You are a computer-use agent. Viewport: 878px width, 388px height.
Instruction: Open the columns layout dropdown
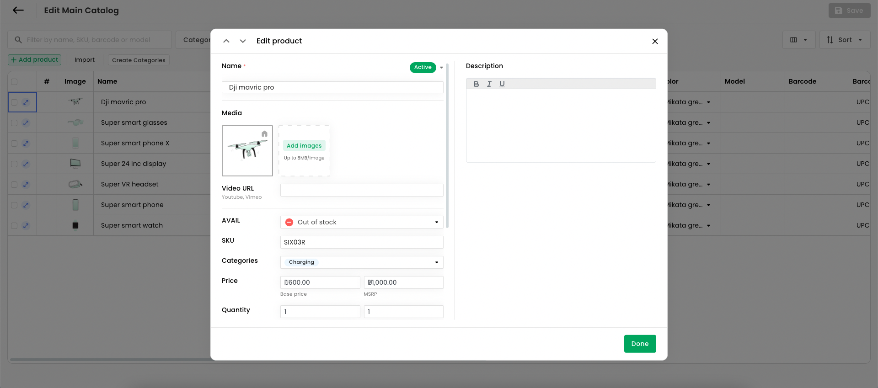[x=798, y=40]
